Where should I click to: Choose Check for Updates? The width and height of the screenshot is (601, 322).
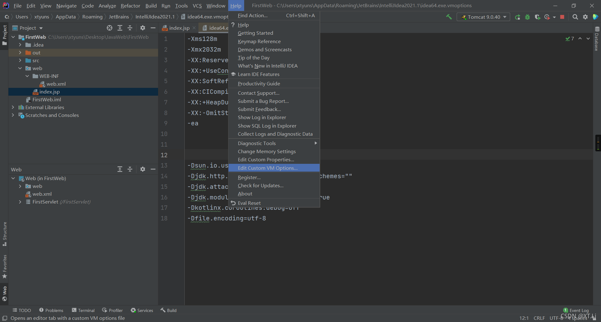(274, 185)
